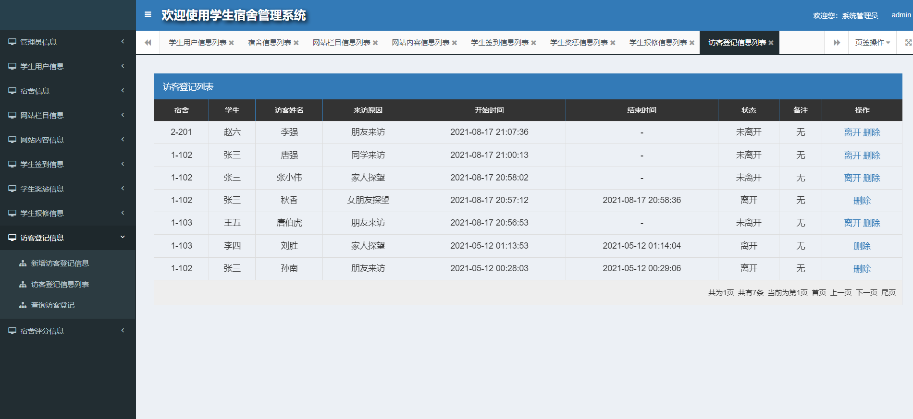Close the 学生用户信息列表 tab
The height and width of the screenshot is (419, 913).
pyautogui.click(x=231, y=43)
